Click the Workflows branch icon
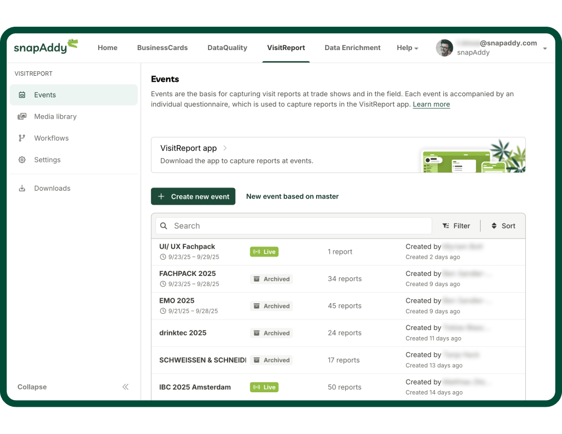Image resolution: width=562 pixels, height=434 pixels. click(22, 139)
